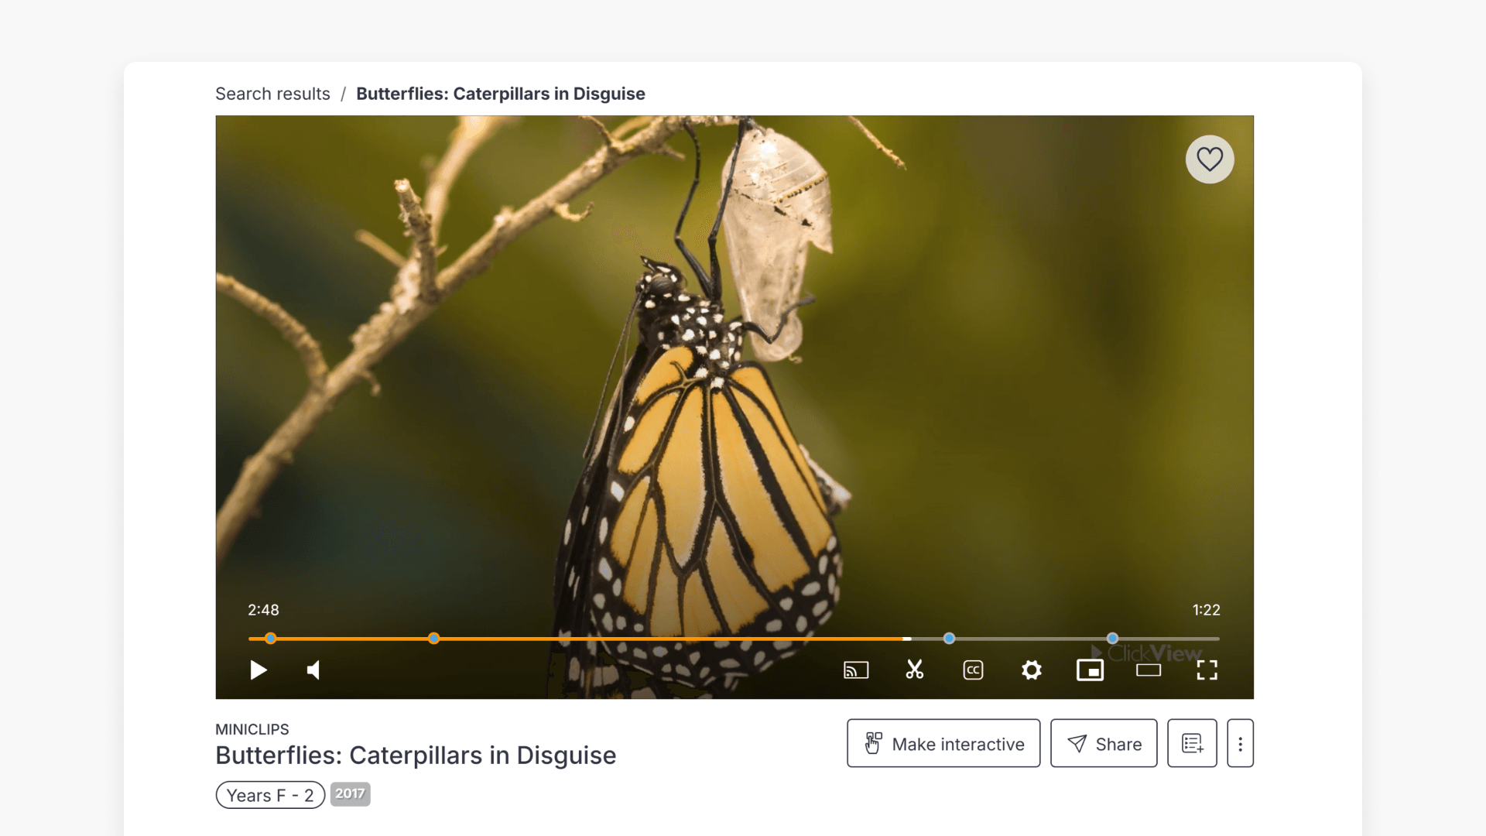Go back to Search results

pos(272,94)
